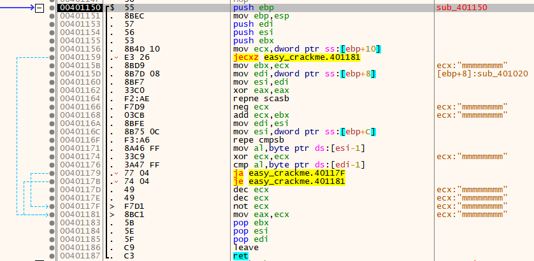This screenshot has height=261, width=534.
Task: Select address 00401187
Action: 80,256
